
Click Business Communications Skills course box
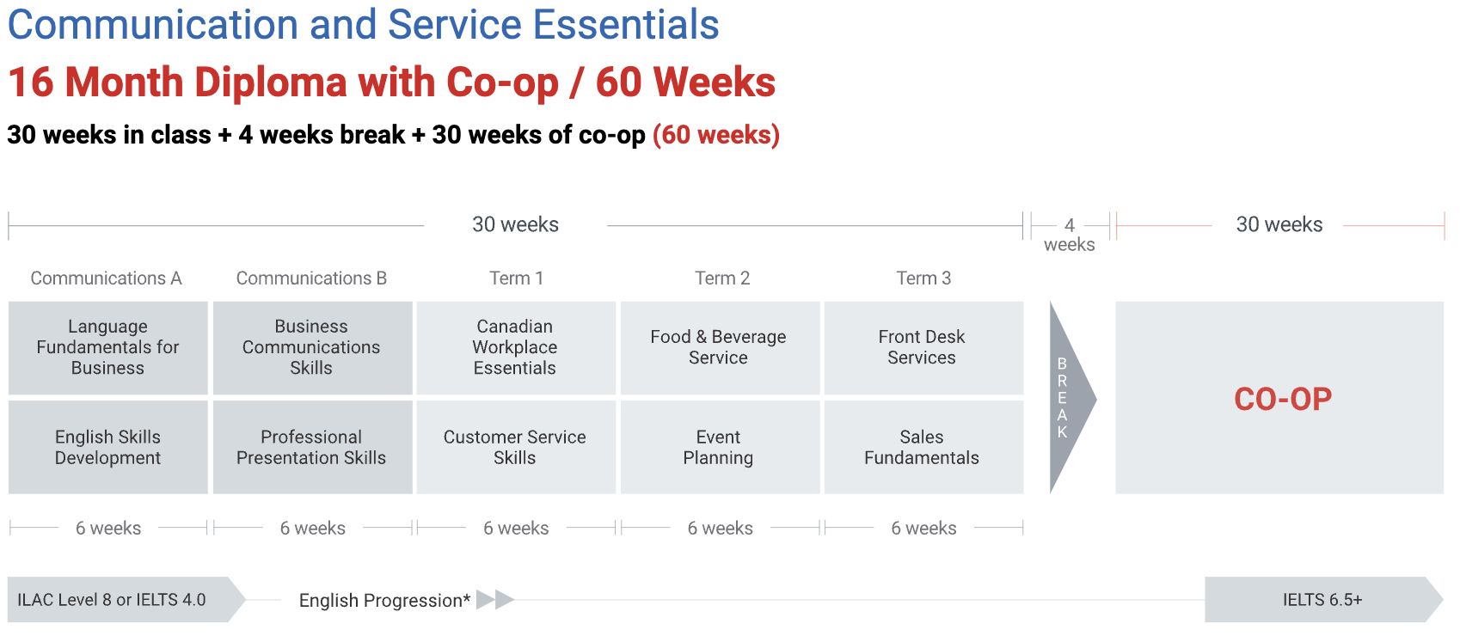click(312, 348)
